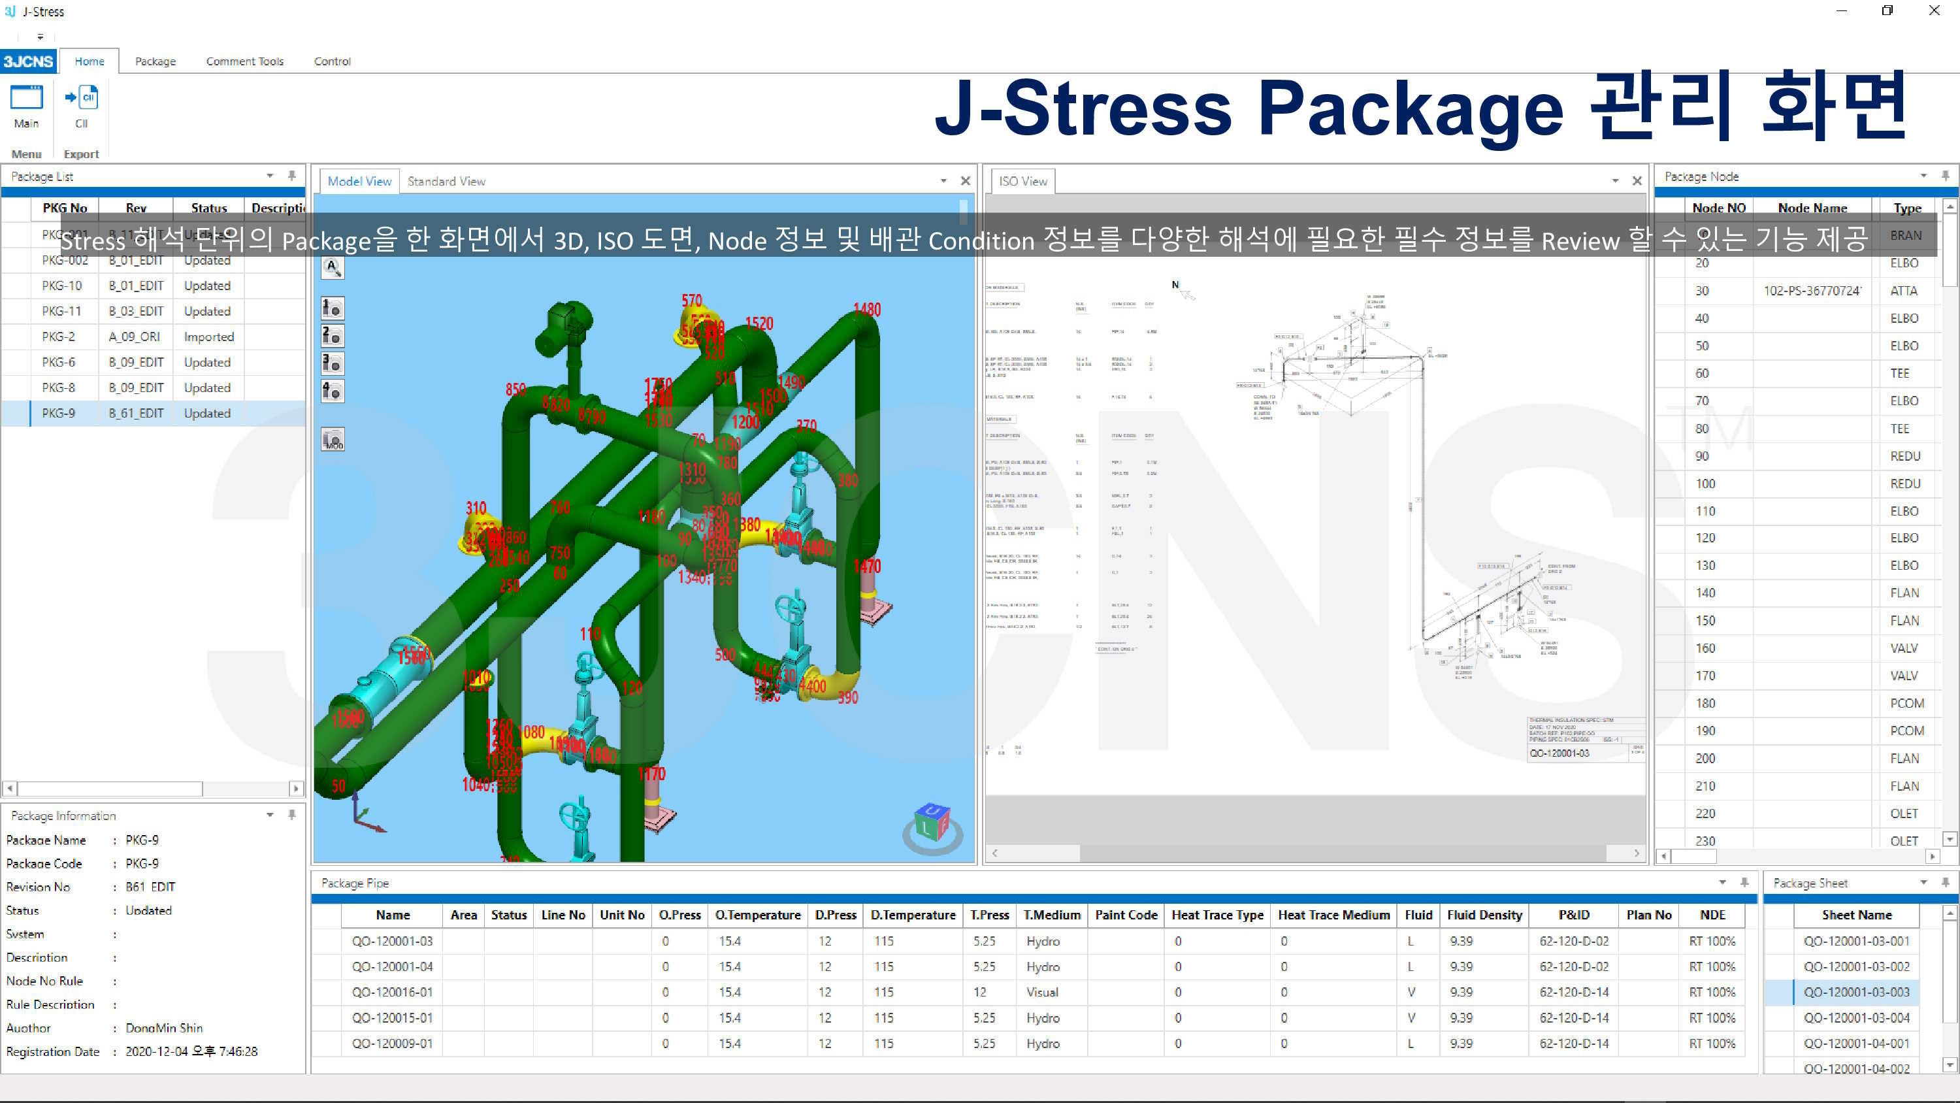Click the MOD camera view icon
The width and height of the screenshot is (1960, 1103).
click(x=333, y=439)
